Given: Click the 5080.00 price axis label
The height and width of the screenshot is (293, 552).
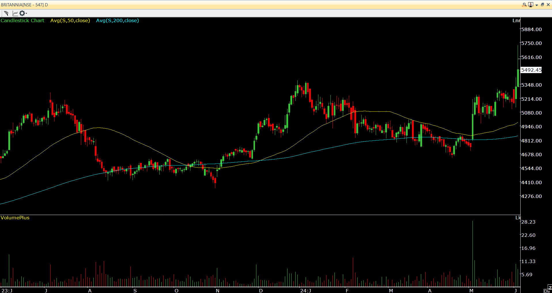Looking at the screenshot, I should tap(532, 113).
